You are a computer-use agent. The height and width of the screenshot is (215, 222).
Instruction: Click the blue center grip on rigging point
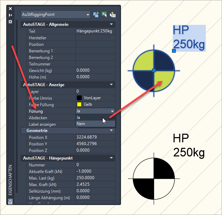(x=154, y=70)
